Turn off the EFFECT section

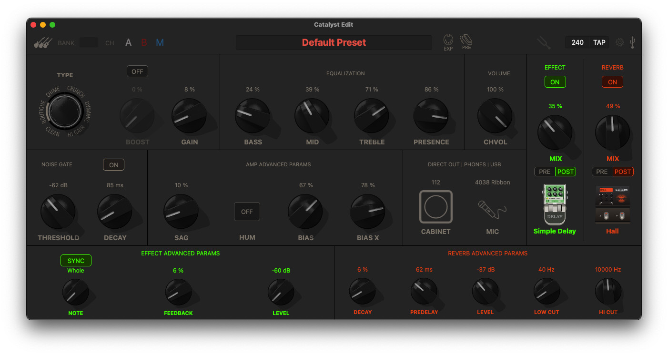point(555,81)
